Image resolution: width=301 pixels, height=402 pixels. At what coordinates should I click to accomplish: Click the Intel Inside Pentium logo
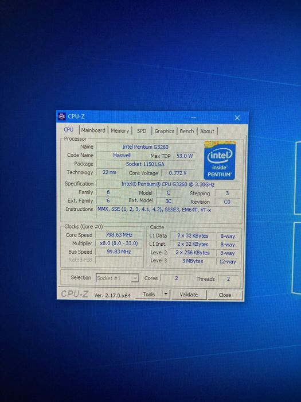(x=220, y=160)
